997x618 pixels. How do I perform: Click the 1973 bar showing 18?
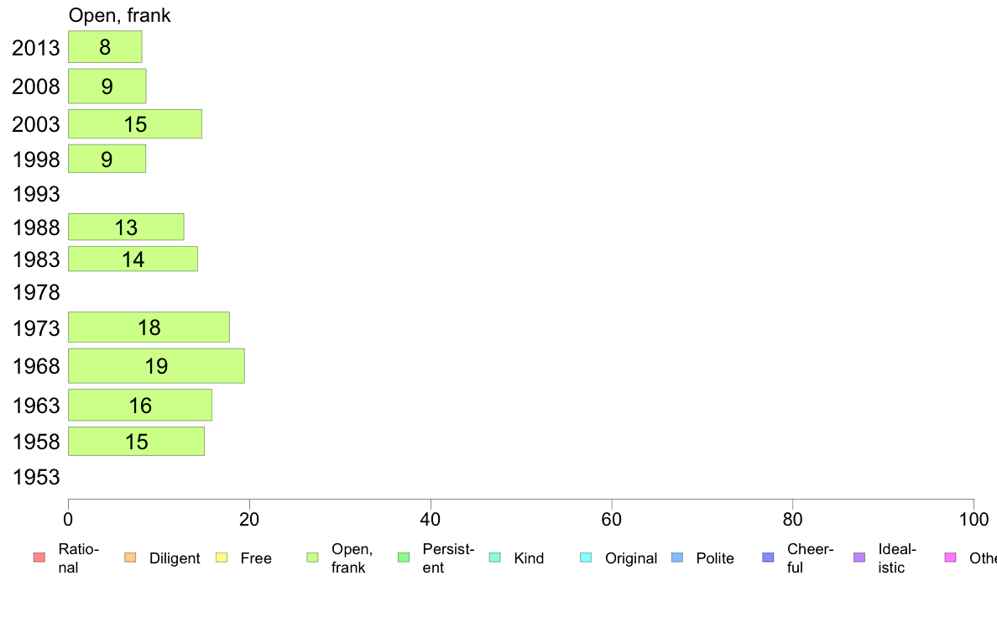(x=149, y=327)
